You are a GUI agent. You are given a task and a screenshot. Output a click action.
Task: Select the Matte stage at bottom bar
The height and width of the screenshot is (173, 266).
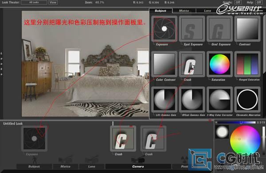(x=66, y=166)
